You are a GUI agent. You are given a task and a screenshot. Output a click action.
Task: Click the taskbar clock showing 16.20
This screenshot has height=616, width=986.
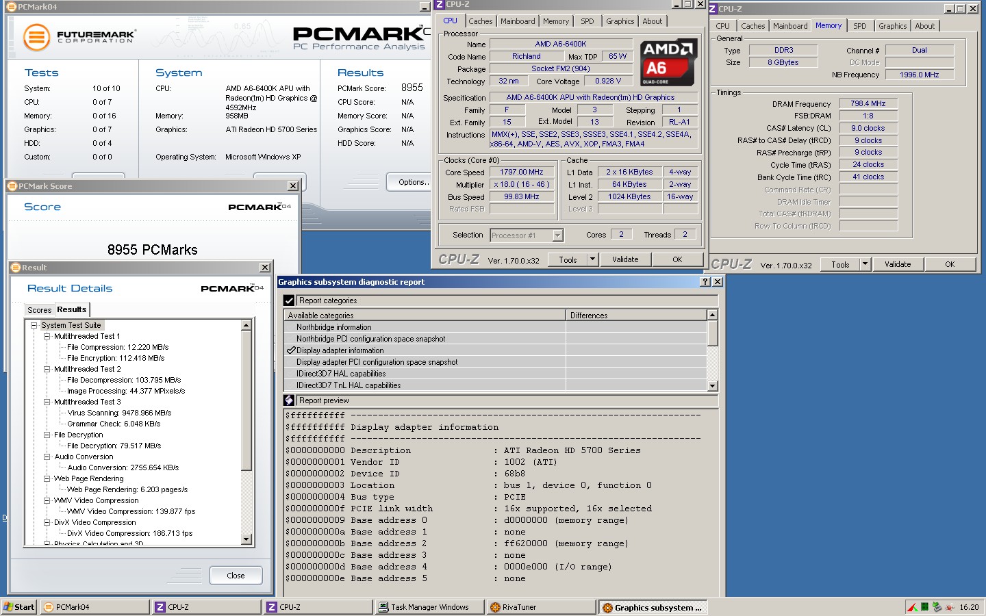[x=969, y=607]
